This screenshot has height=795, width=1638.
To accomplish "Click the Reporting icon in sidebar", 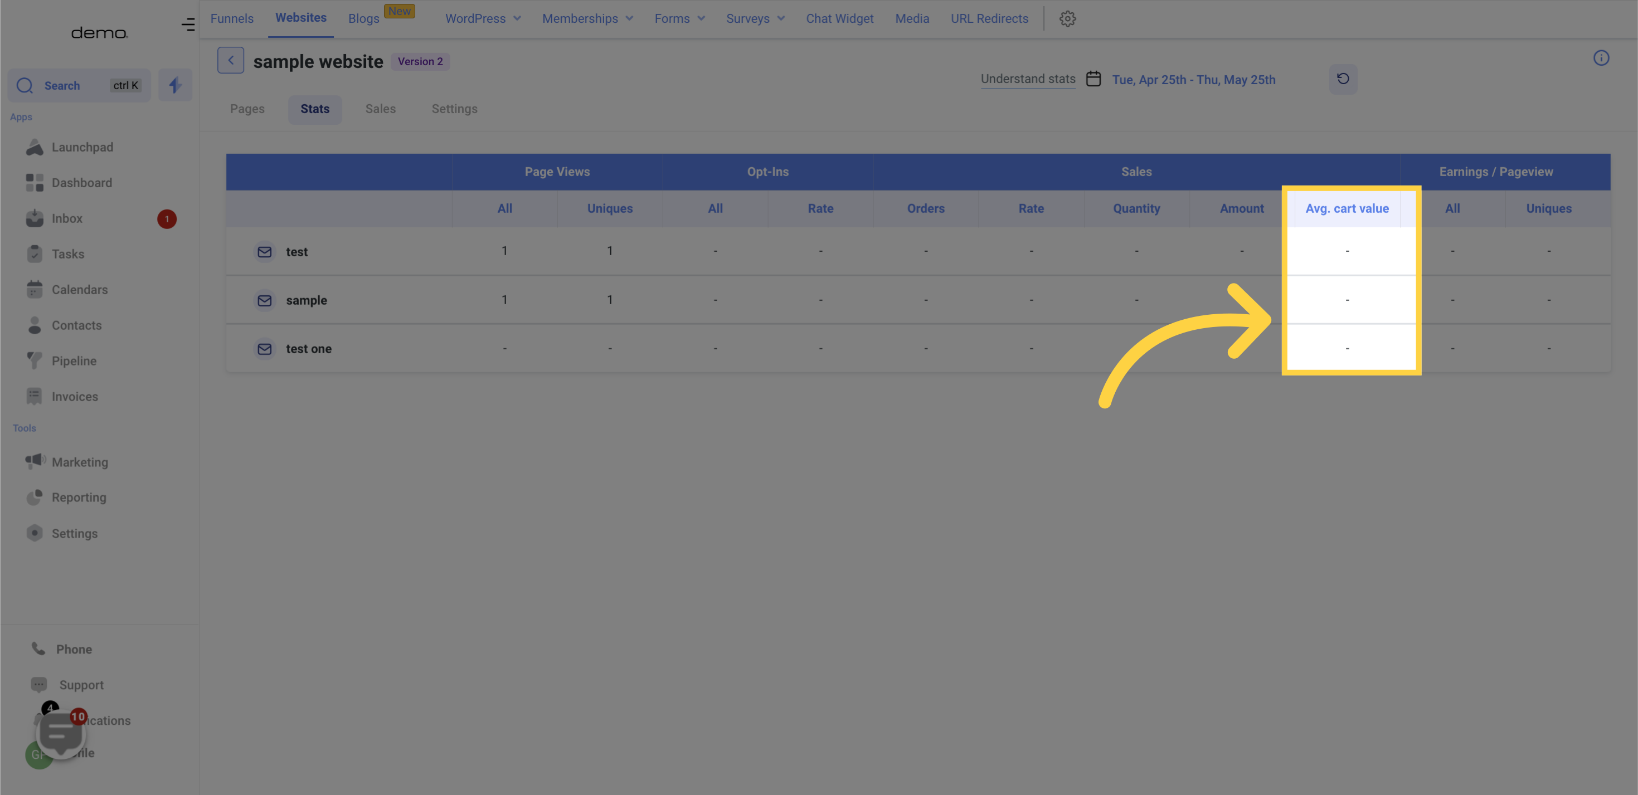I will 35,498.
